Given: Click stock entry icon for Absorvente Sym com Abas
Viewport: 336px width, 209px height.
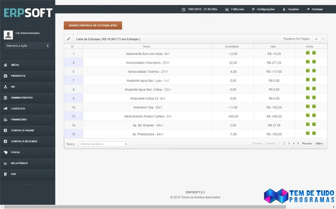Looking at the screenshot, I should point(308,53).
